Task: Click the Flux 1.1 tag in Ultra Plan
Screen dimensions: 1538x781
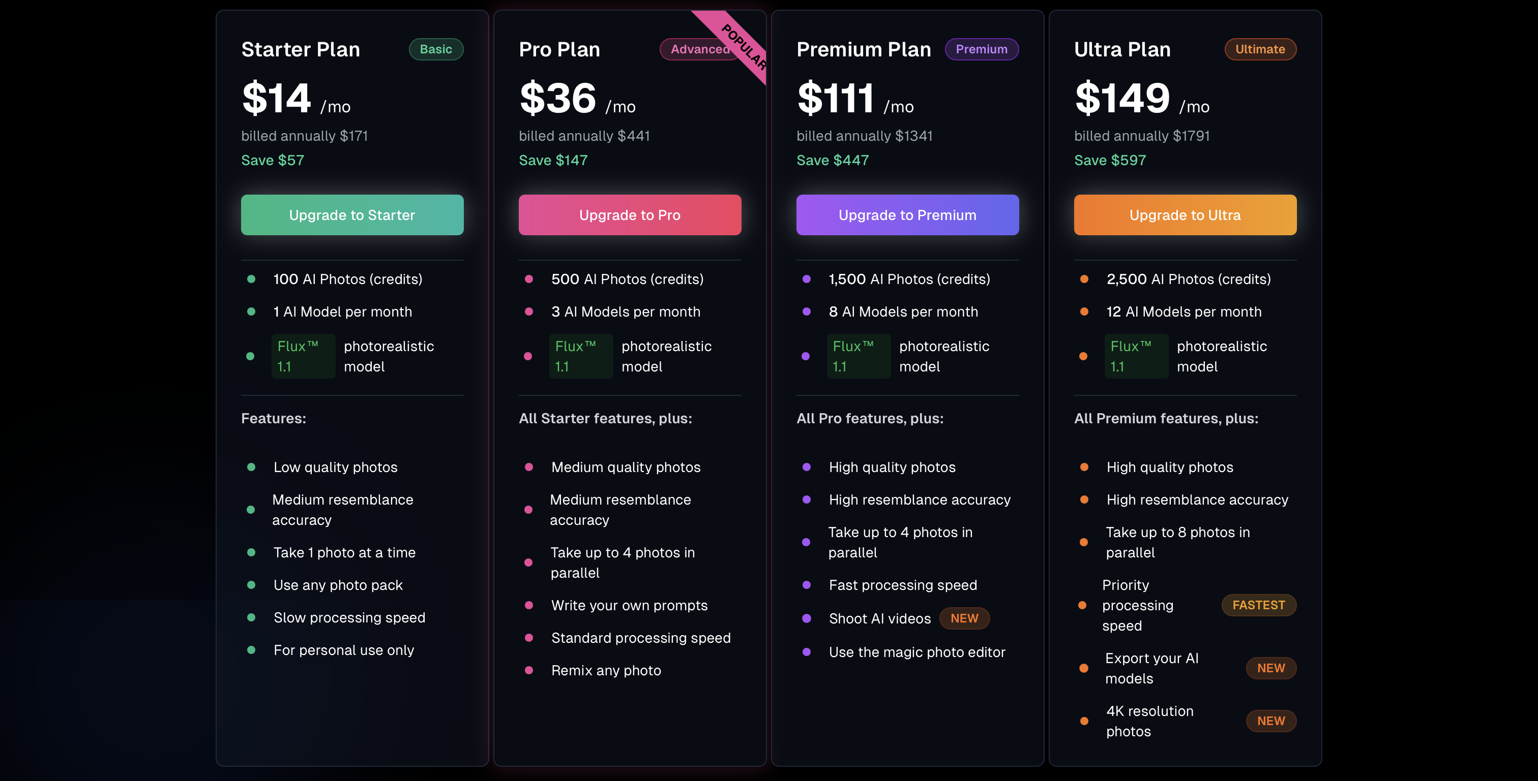Action: [1136, 356]
